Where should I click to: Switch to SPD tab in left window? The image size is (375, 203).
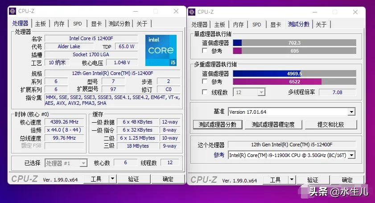[x=78, y=24]
